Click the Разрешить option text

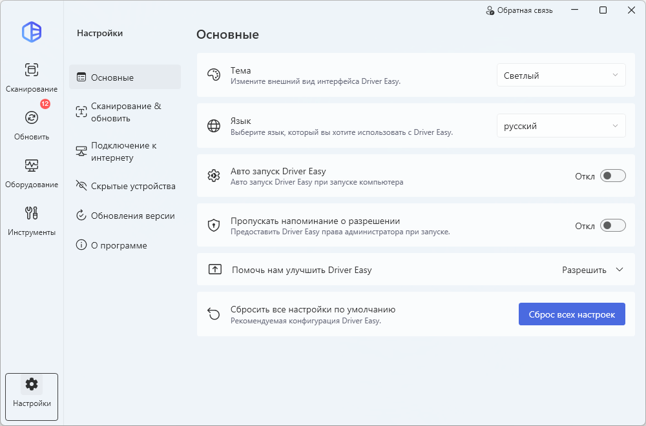(x=584, y=270)
